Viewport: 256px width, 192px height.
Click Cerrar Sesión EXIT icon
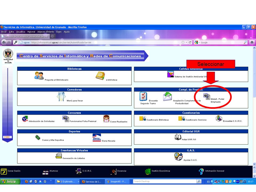[x=4, y=171]
